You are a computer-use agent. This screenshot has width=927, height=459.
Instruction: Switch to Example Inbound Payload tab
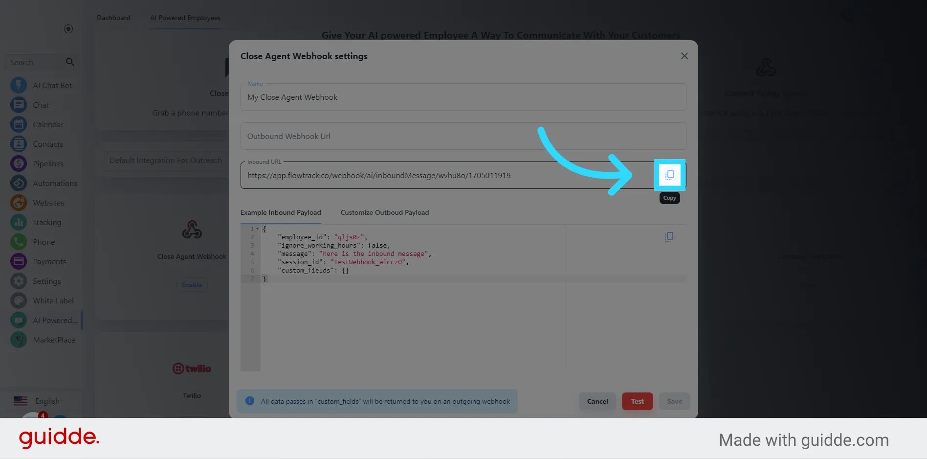point(281,212)
